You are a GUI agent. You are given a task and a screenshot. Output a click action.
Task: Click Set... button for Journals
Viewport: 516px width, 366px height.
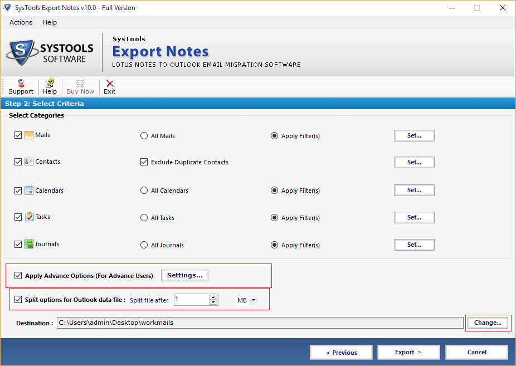click(x=414, y=245)
